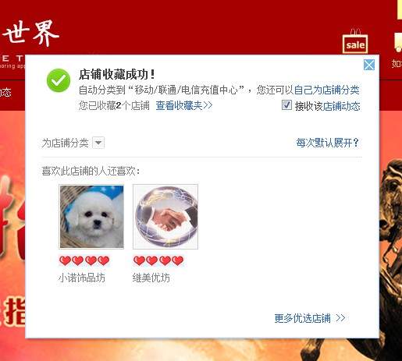Click the yellow icon beside sale bag
This screenshot has height=361, width=402.
click(398, 41)
